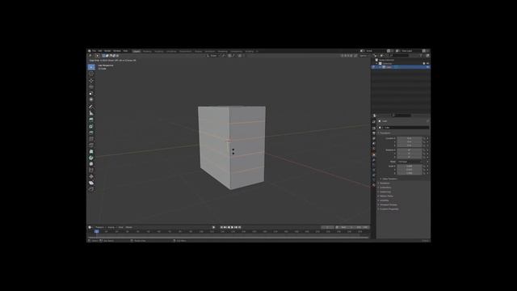Expand the Custom Properties panel
The width and height of the screenshot is (517, 291).
point(389,209)
